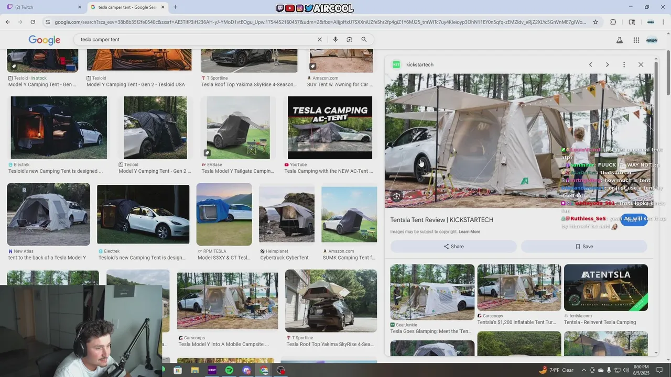Close the kickstartech image preview panel
This screenshot has width=671, height=377.
[641, 64]
